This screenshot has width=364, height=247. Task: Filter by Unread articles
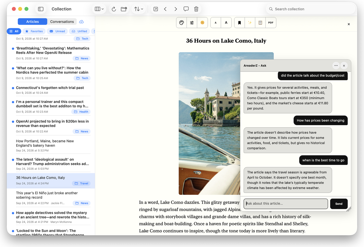tap(57, 31)
